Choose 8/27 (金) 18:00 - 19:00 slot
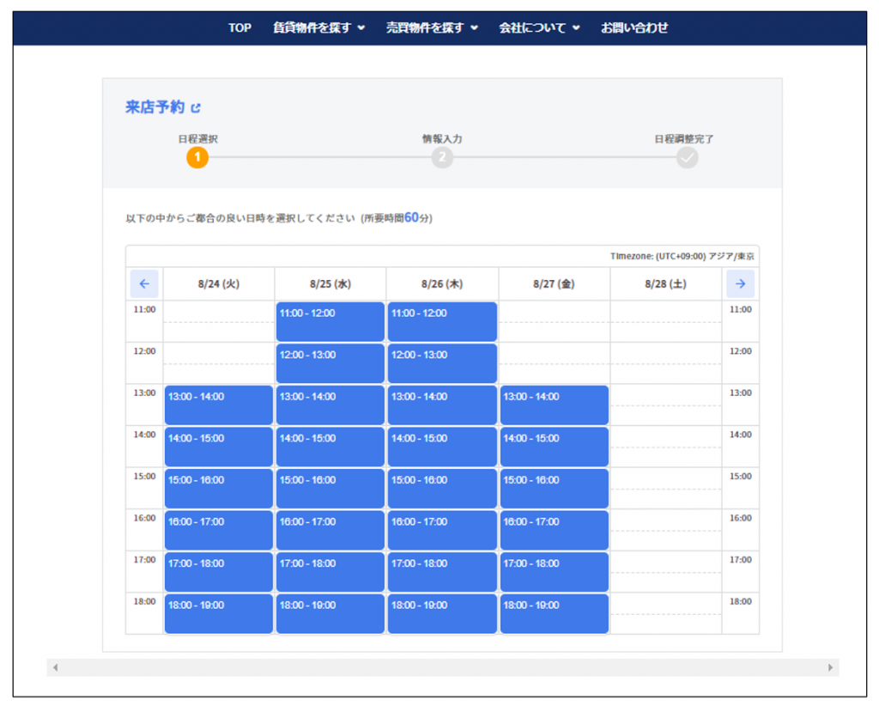The height and width of the screenshot is (706, 879). pos(554,613)
